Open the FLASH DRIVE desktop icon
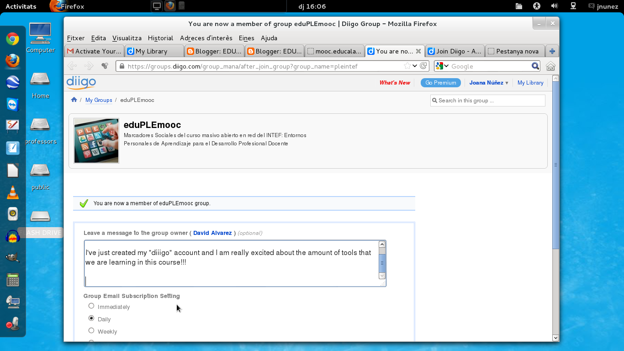This screenshot has width=624, height=351. coord(40,223)
